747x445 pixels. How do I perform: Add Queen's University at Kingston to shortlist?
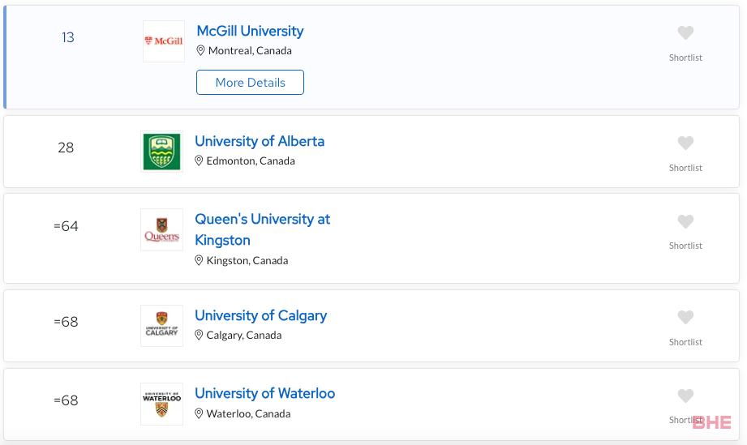[x=685, y=221]
